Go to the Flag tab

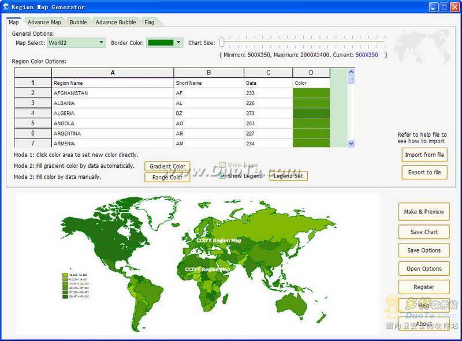(150, 22)
